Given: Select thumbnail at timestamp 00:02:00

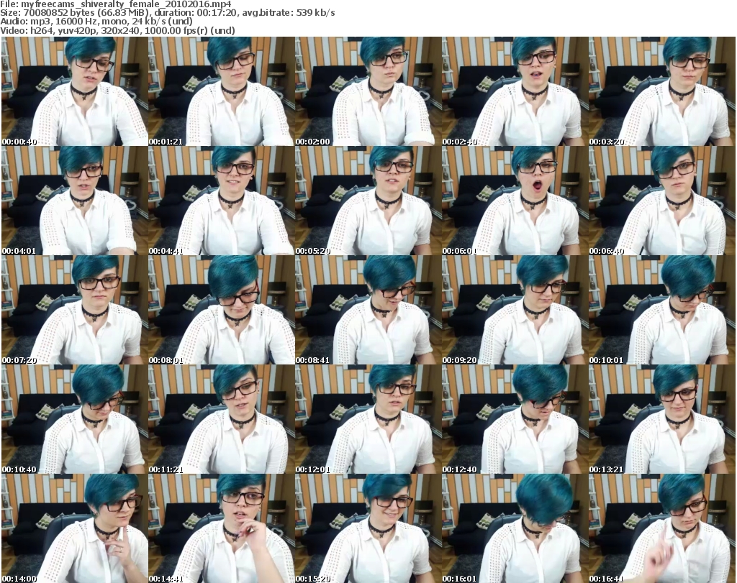Looking at the screenshot, I should click(x=368, y=91).
